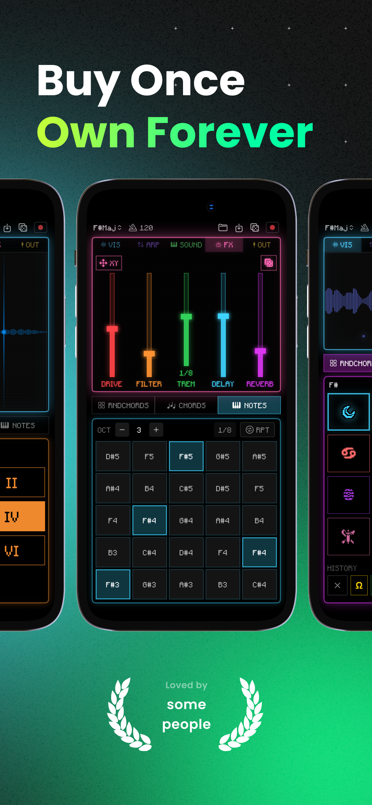Image resolution: width=372 pixels, height=805 pixels.
Task: Tap the B4 pad in second row
Action: (x=149, y=488)
